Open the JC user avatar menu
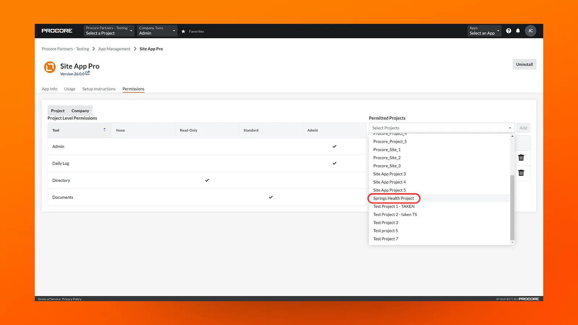Screen dimensions: 578x325 (530, 31)
